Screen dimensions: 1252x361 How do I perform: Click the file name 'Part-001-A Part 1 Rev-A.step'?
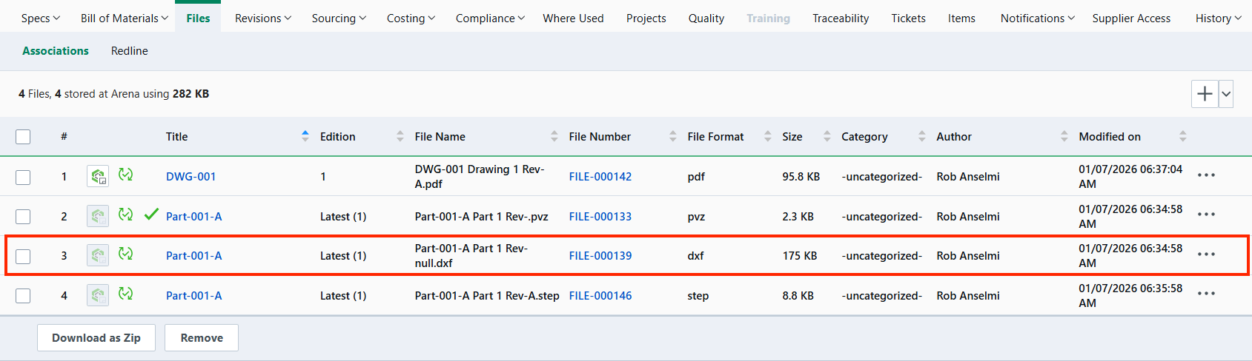pos(487,295)
